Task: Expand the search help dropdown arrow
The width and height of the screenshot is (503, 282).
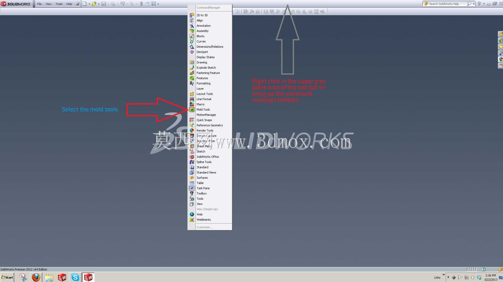Action: pos(474,4)
